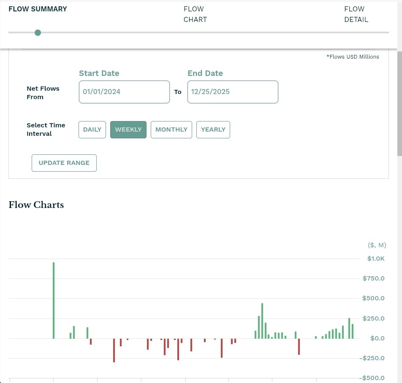Screen dimensions: 402x383
Task: Select the green bar peaking near $450
Action: tap(262, 321)
